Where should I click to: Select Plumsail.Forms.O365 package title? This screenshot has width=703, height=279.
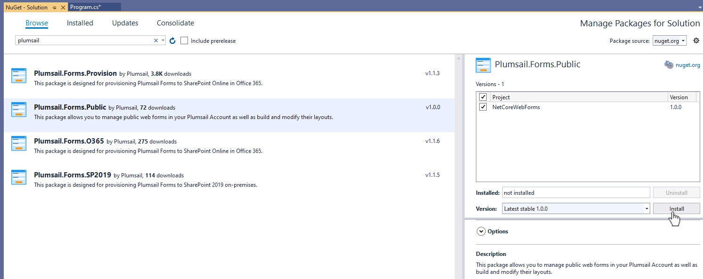69,141
